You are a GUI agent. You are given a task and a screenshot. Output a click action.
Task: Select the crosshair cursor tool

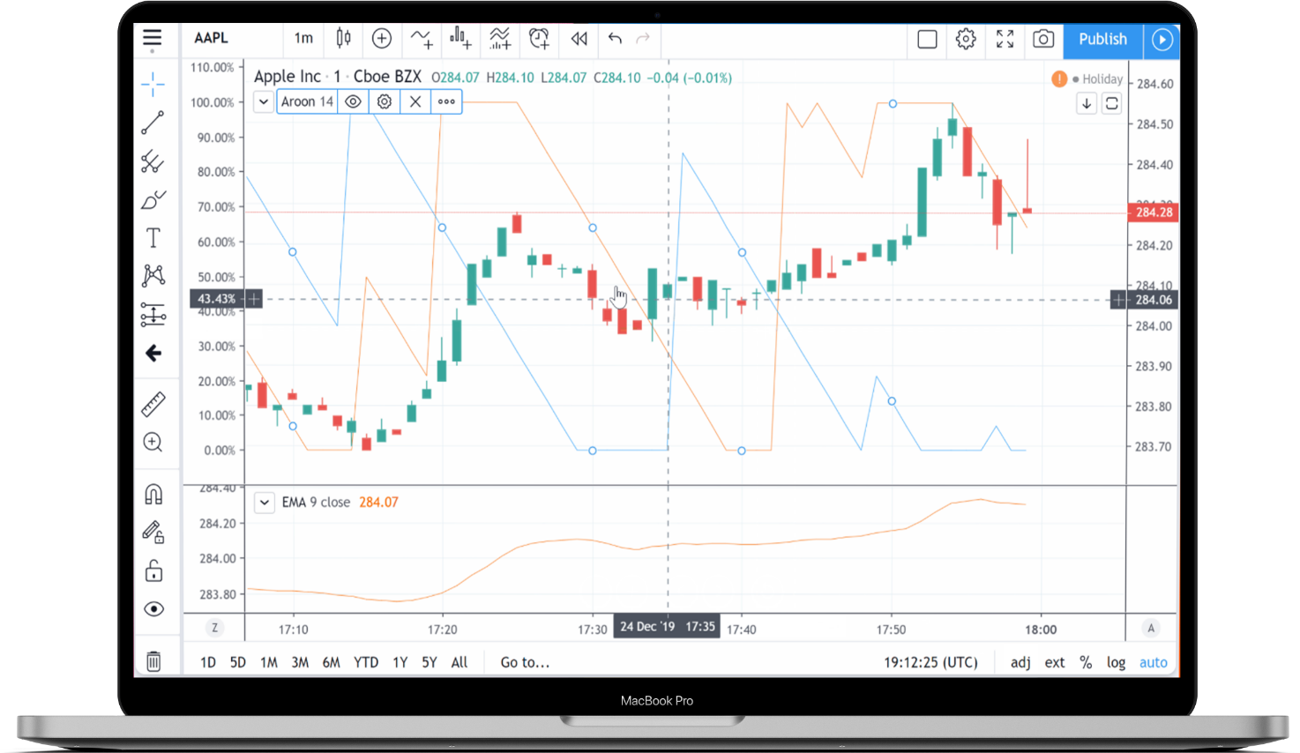(x=153, y=85)
